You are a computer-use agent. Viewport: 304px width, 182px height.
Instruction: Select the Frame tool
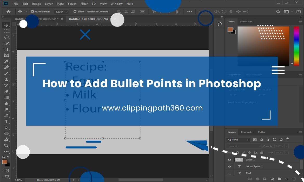point(6,55)
